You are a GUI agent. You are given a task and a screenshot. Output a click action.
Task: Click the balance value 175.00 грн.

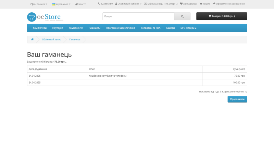59,62
